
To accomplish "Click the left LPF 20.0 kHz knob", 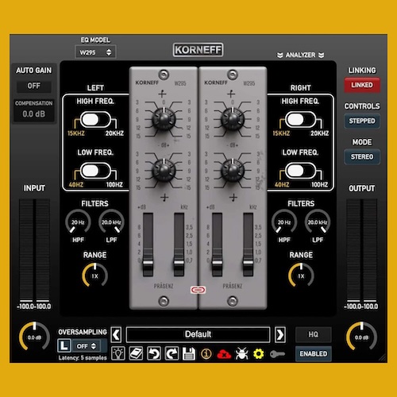I will click(x=111, y=222).
